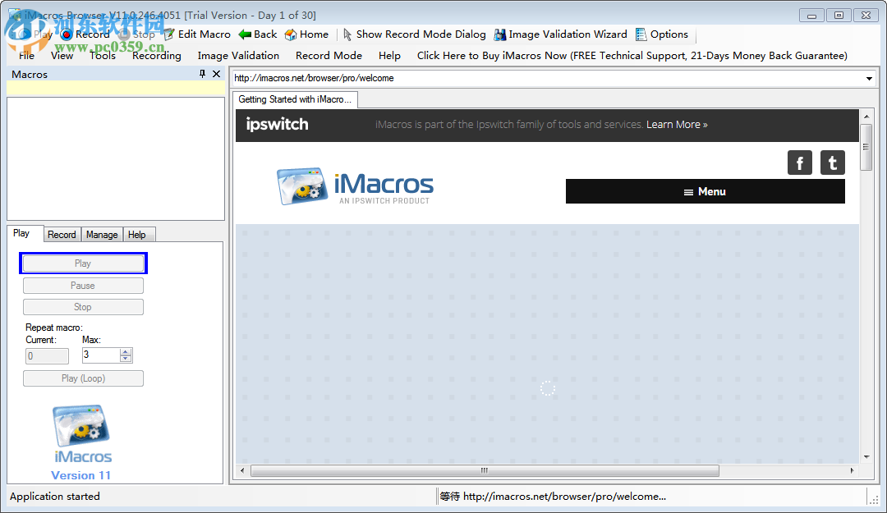Click the vertical scrollbar down arrow
The image size is (887, 513).
coord(866,457)
